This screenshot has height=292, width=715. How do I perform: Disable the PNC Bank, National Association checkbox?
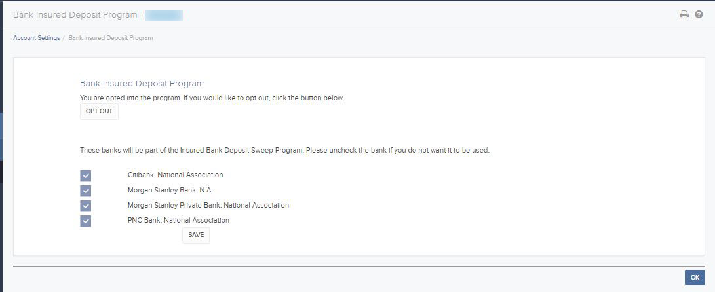point(85,221)
